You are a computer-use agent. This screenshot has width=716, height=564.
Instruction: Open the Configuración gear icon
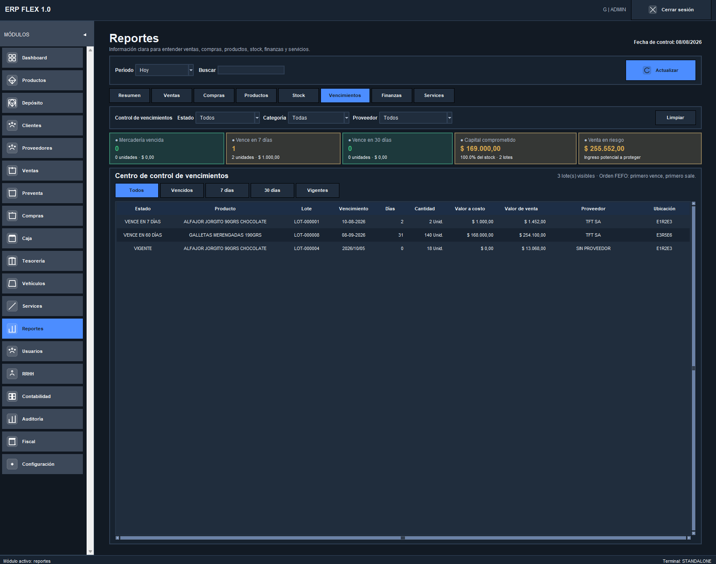tap(12, 464)
